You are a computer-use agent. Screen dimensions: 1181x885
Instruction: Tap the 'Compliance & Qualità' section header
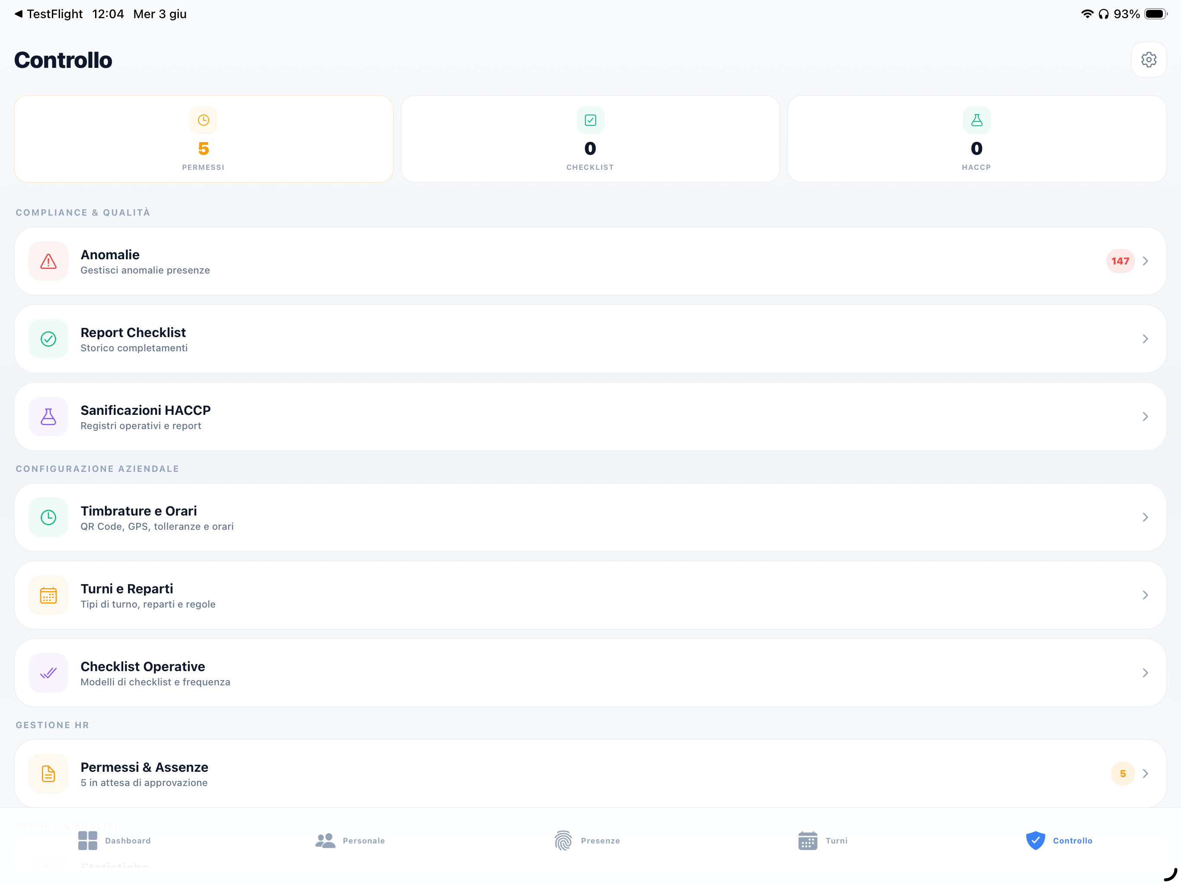tap(83, 213)
